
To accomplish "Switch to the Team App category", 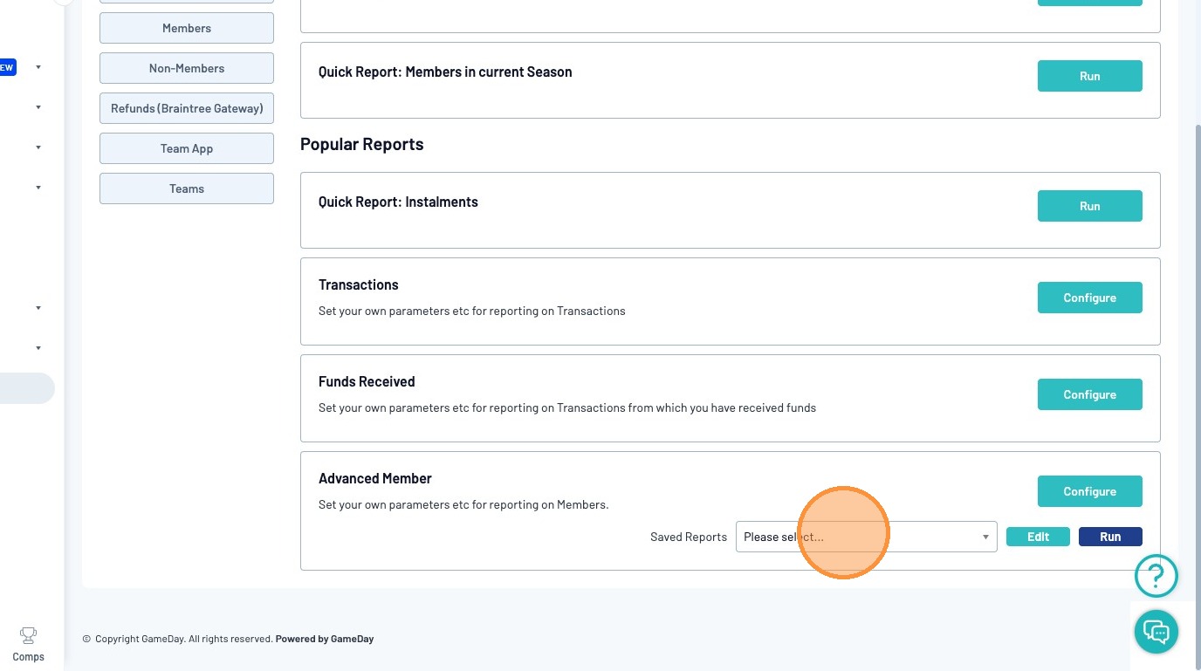I will pyautogui.click(x=187, y=148).
